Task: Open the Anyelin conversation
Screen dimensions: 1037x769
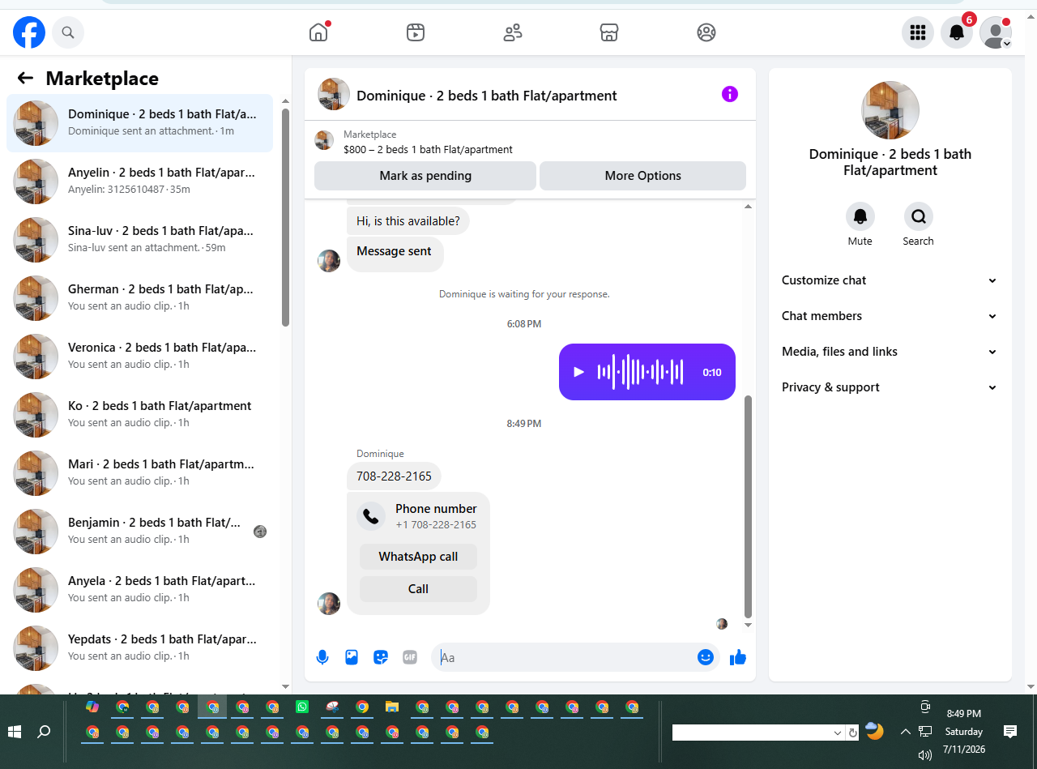Action: tap(139, 182)
